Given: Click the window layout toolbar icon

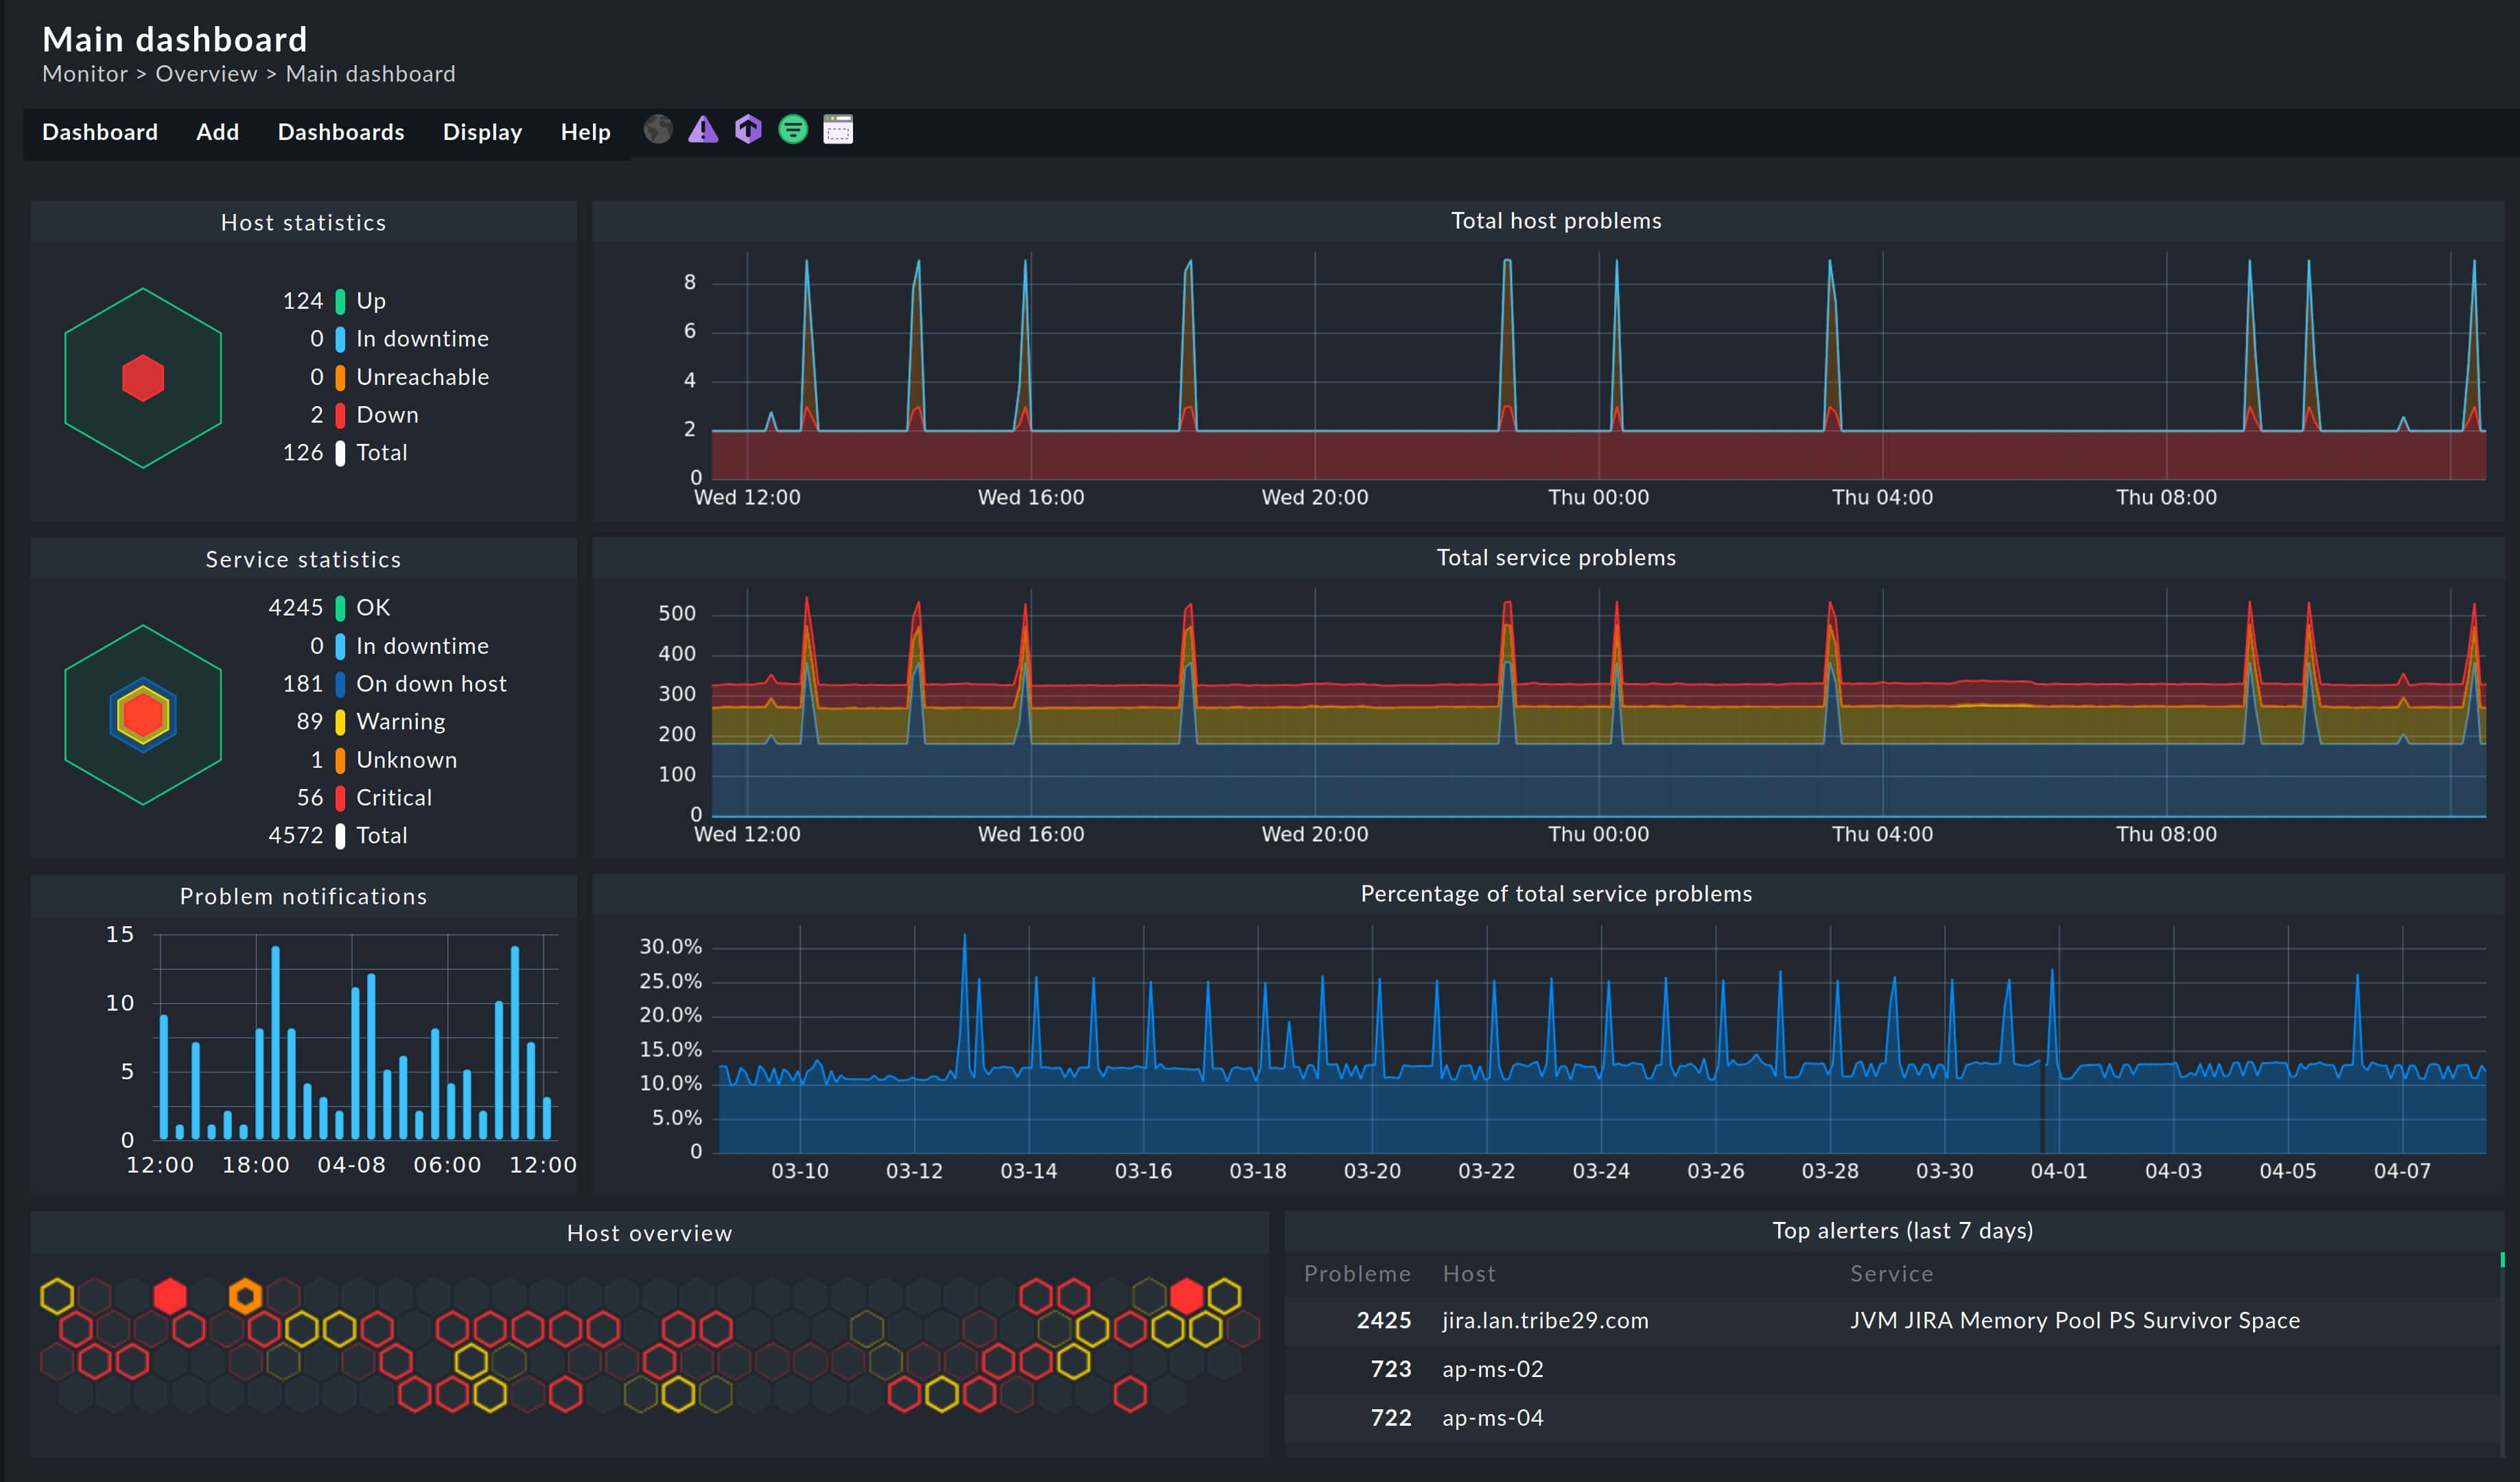Looking at the screenshot, I should point(838,130).
